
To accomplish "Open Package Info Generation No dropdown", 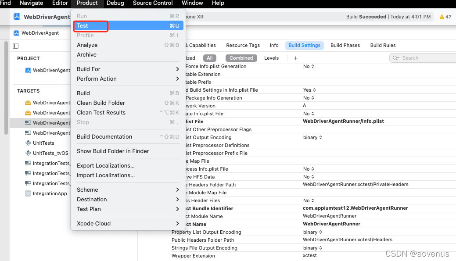I will [309, 98].
